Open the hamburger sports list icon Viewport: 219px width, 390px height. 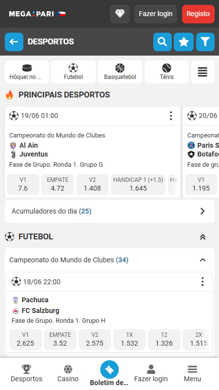tap(202, 72)
